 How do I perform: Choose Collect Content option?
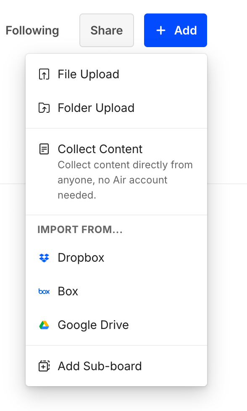tap(100, 149)
